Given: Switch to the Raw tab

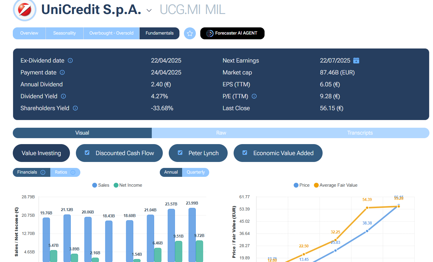Looking at the screenshot, I should coord(221,133).
